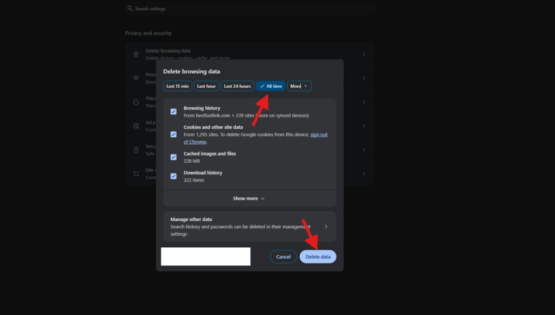Click the lock icon beside Security
This screenshot has height=315, width=555.
point(135,150)
